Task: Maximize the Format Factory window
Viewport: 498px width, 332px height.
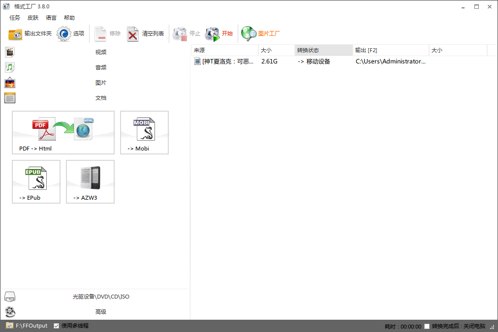Action: click(x=476, y=7)
